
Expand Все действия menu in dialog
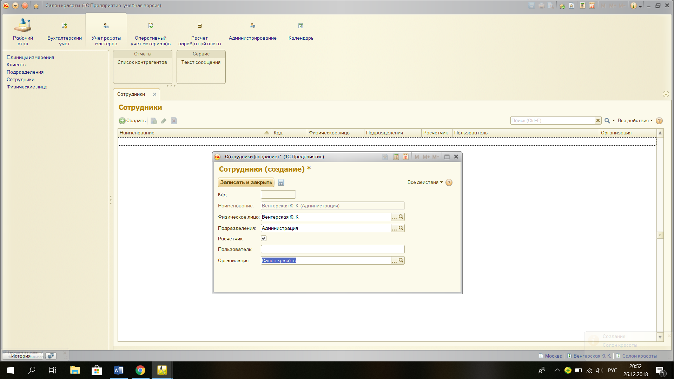coord(425,182)
